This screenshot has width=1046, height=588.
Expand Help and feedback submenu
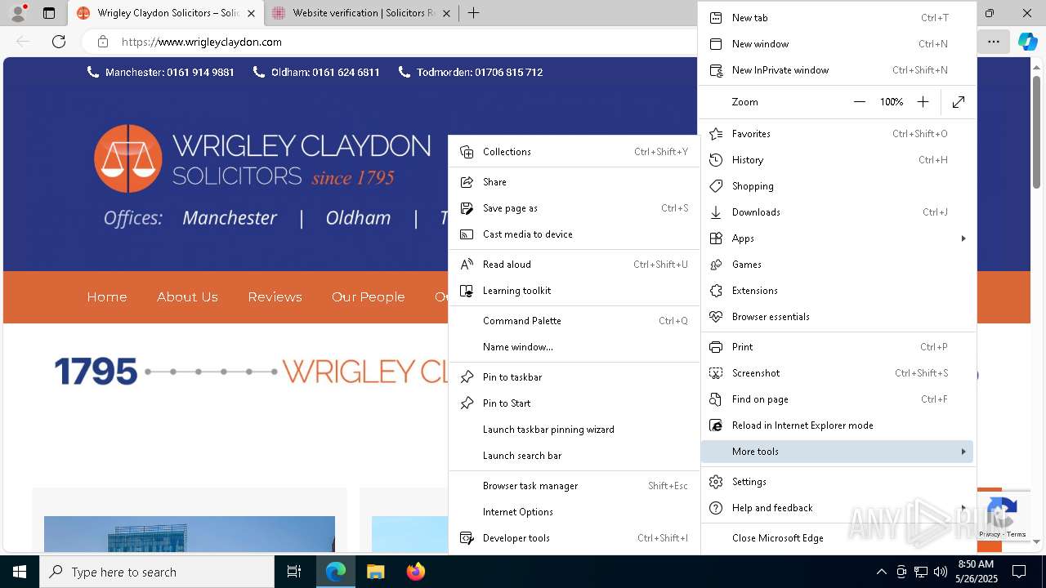pos(838,508)
